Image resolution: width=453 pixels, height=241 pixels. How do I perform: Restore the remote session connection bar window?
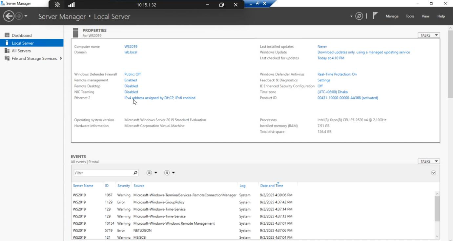coord(221,5)
